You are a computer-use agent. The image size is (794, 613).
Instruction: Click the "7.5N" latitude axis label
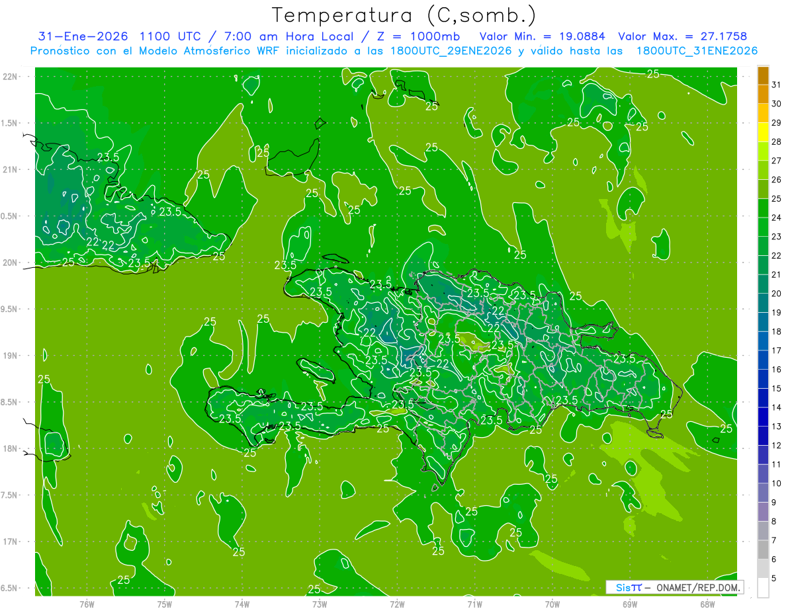(9, 495)
